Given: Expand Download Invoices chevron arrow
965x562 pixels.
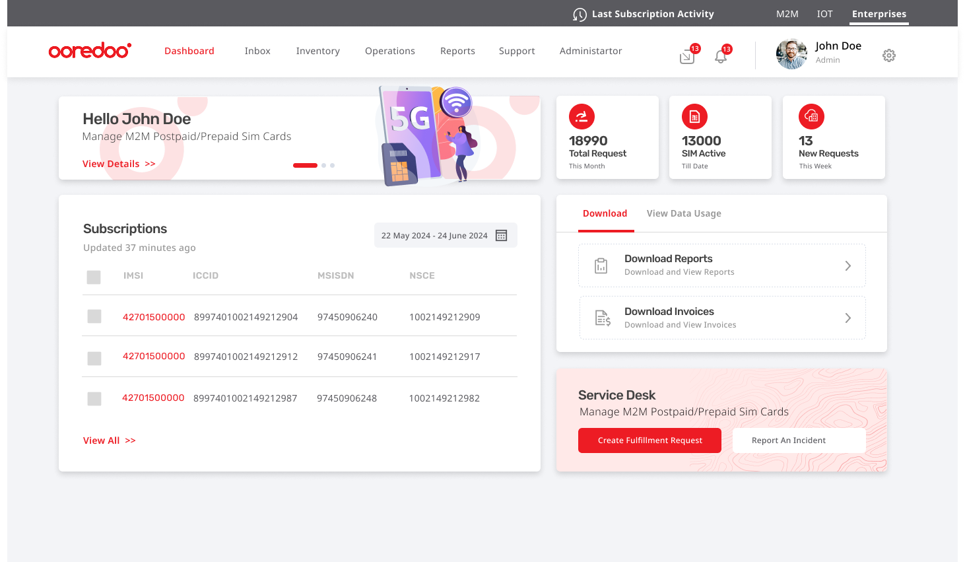Looking at the screenshot, I should (x=848, y=318).
